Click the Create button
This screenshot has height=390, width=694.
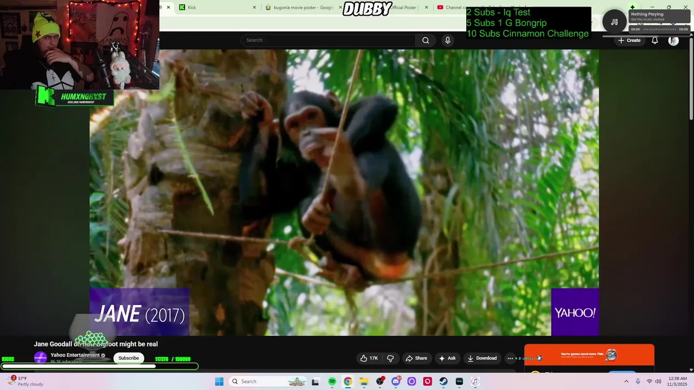point(629,41)
